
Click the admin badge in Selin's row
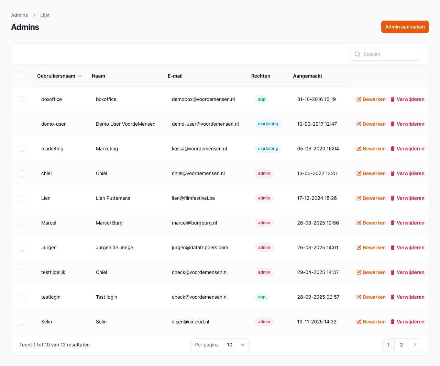264,322
